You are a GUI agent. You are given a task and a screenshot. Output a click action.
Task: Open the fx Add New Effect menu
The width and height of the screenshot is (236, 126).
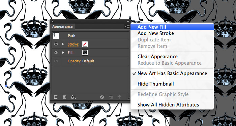click(x=73, y=97)
